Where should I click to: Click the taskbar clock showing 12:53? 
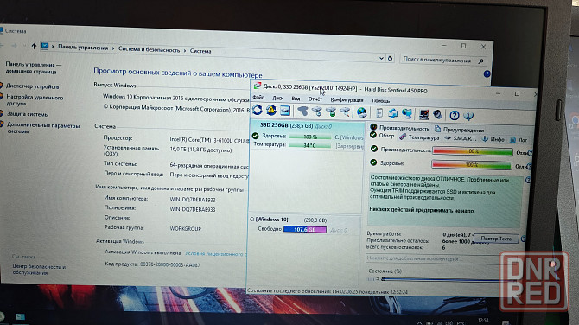(x=483, y=320)
